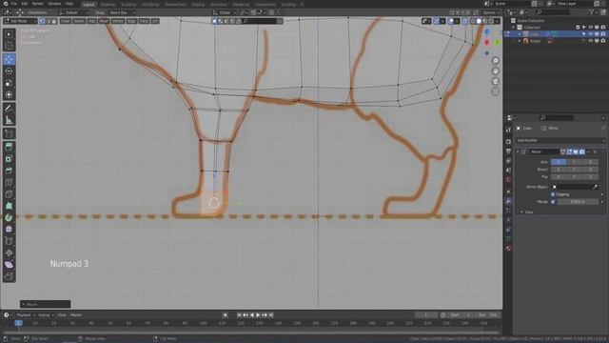The width and height of the screenshot is (609, 343).
Task: Select the Add Cube tool
Action: (9, 133)
